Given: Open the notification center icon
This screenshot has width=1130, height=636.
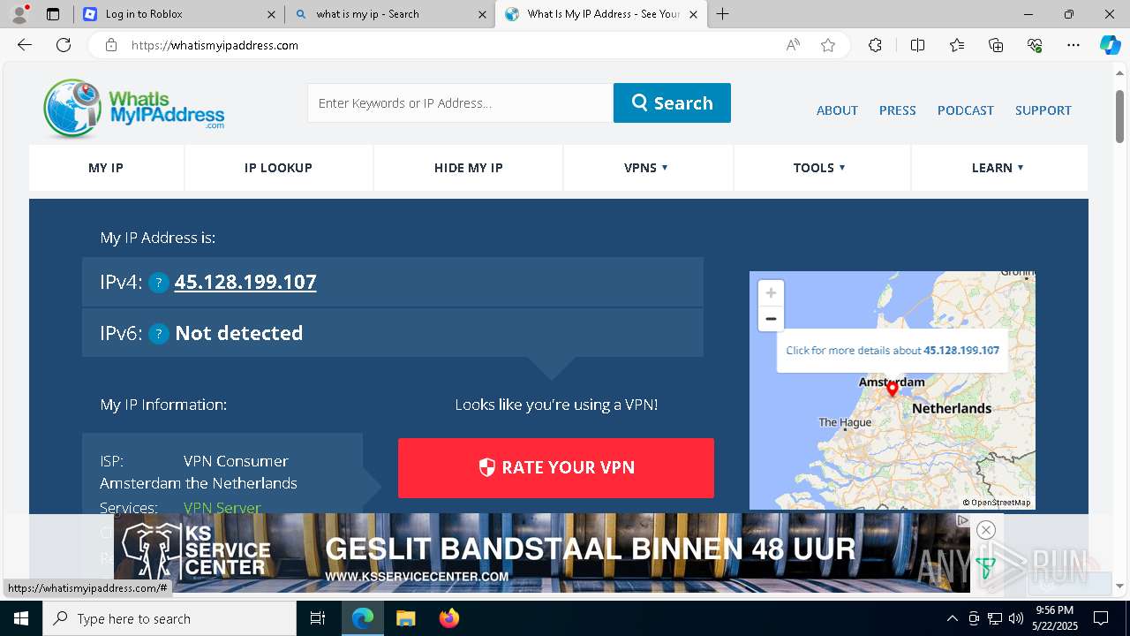Looking at the screenshot, I should point(1101,618).
